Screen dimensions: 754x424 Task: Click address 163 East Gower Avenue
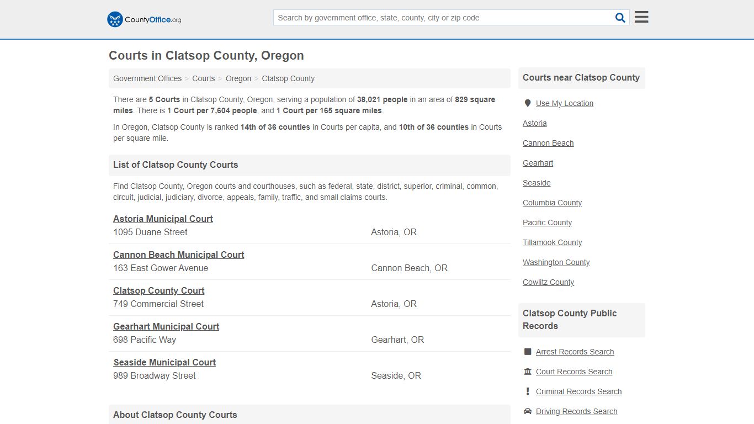[x=161, y=268]
